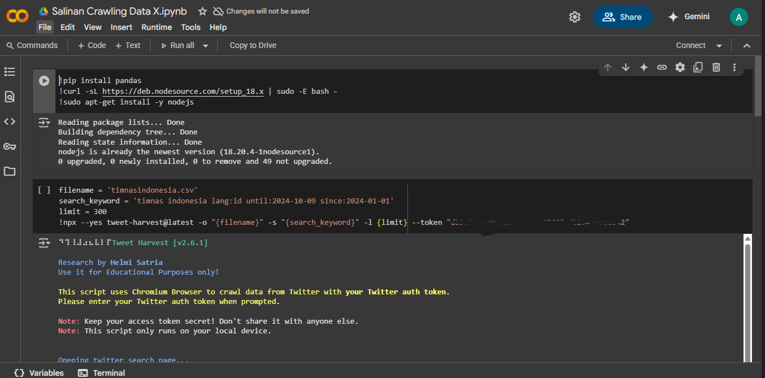Delete the cell with trash icon
The image size is (765, 378).
[x=716, y=67]
